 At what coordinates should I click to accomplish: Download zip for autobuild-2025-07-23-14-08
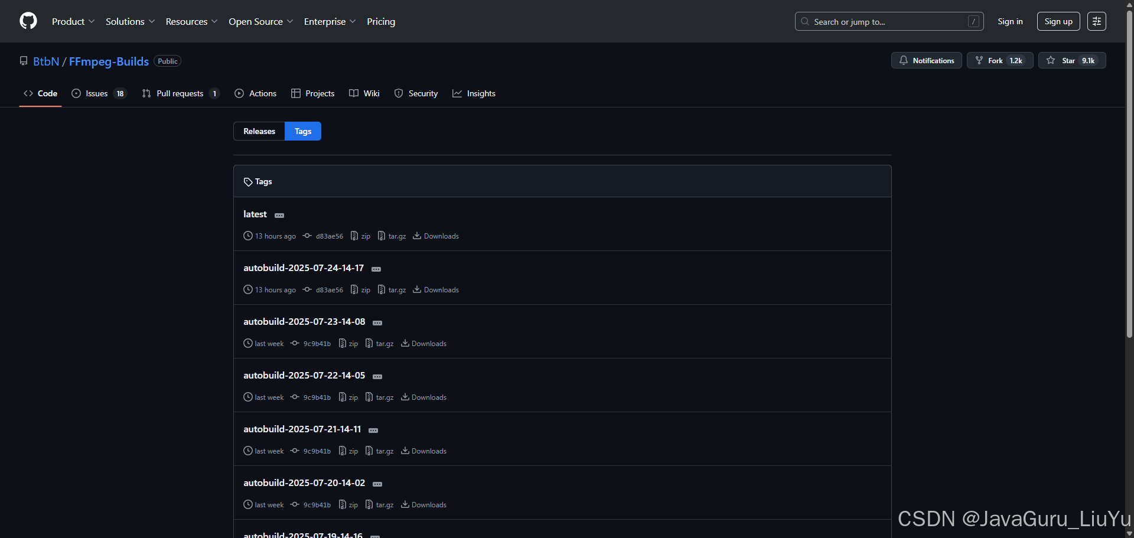click(348, 344)
